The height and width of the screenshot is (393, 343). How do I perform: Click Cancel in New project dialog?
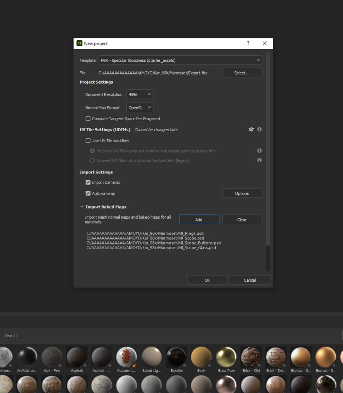click(250, 280)
